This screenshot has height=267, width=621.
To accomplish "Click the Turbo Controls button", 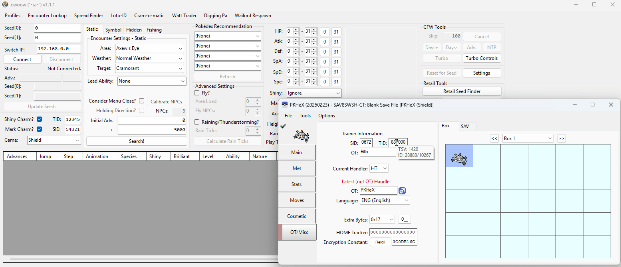I will point(482,58).
